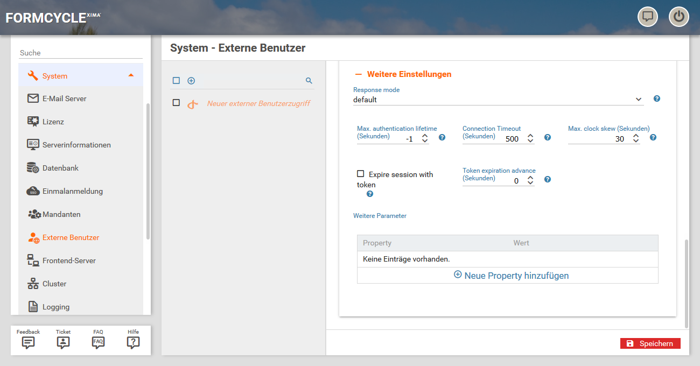Open E-Mail Server in sidebar
The width and height of the screenshot is (700, 366).
coord(64,98)
